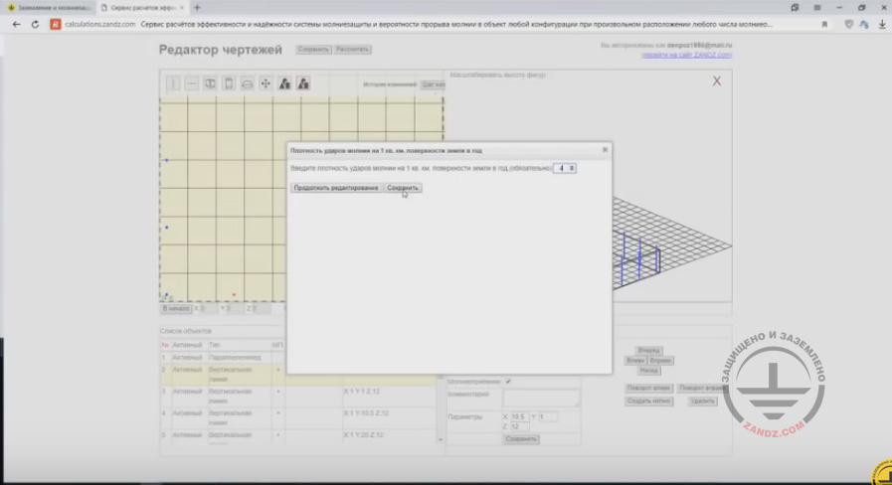This screenshot has width=892, height=485.
Task: Close the lightning density dialog
Action: 605,149
